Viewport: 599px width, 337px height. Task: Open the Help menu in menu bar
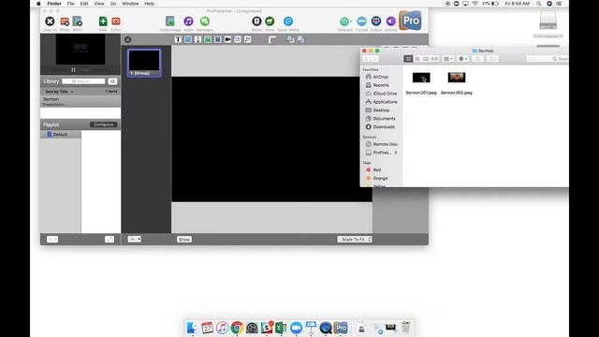click(150, 4)
